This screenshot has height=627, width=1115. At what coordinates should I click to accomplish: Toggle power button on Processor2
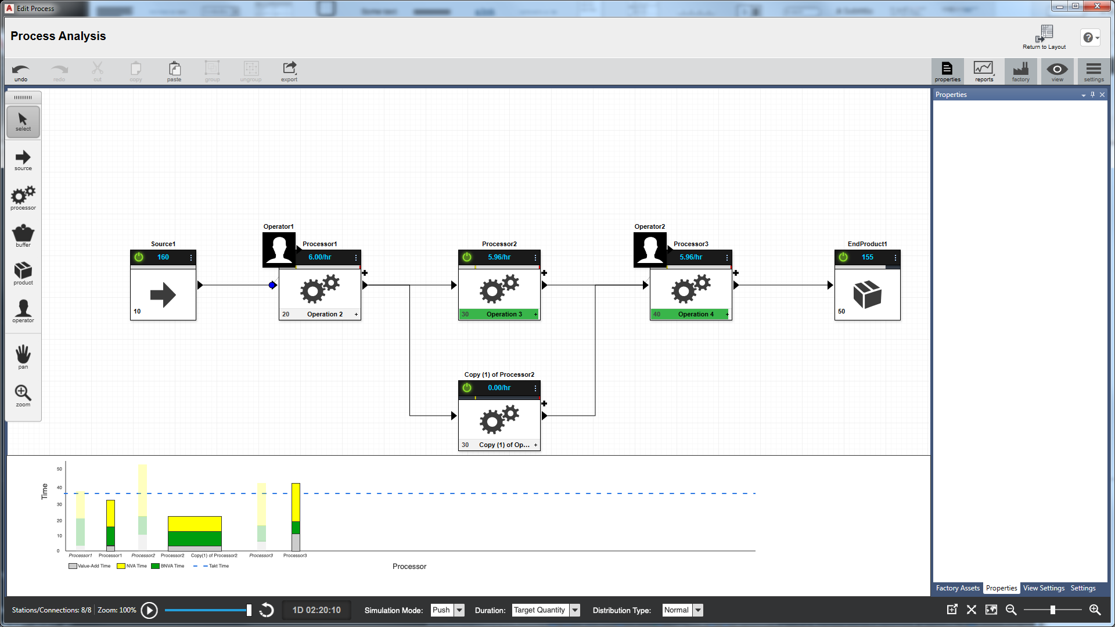tap(467, 257)
